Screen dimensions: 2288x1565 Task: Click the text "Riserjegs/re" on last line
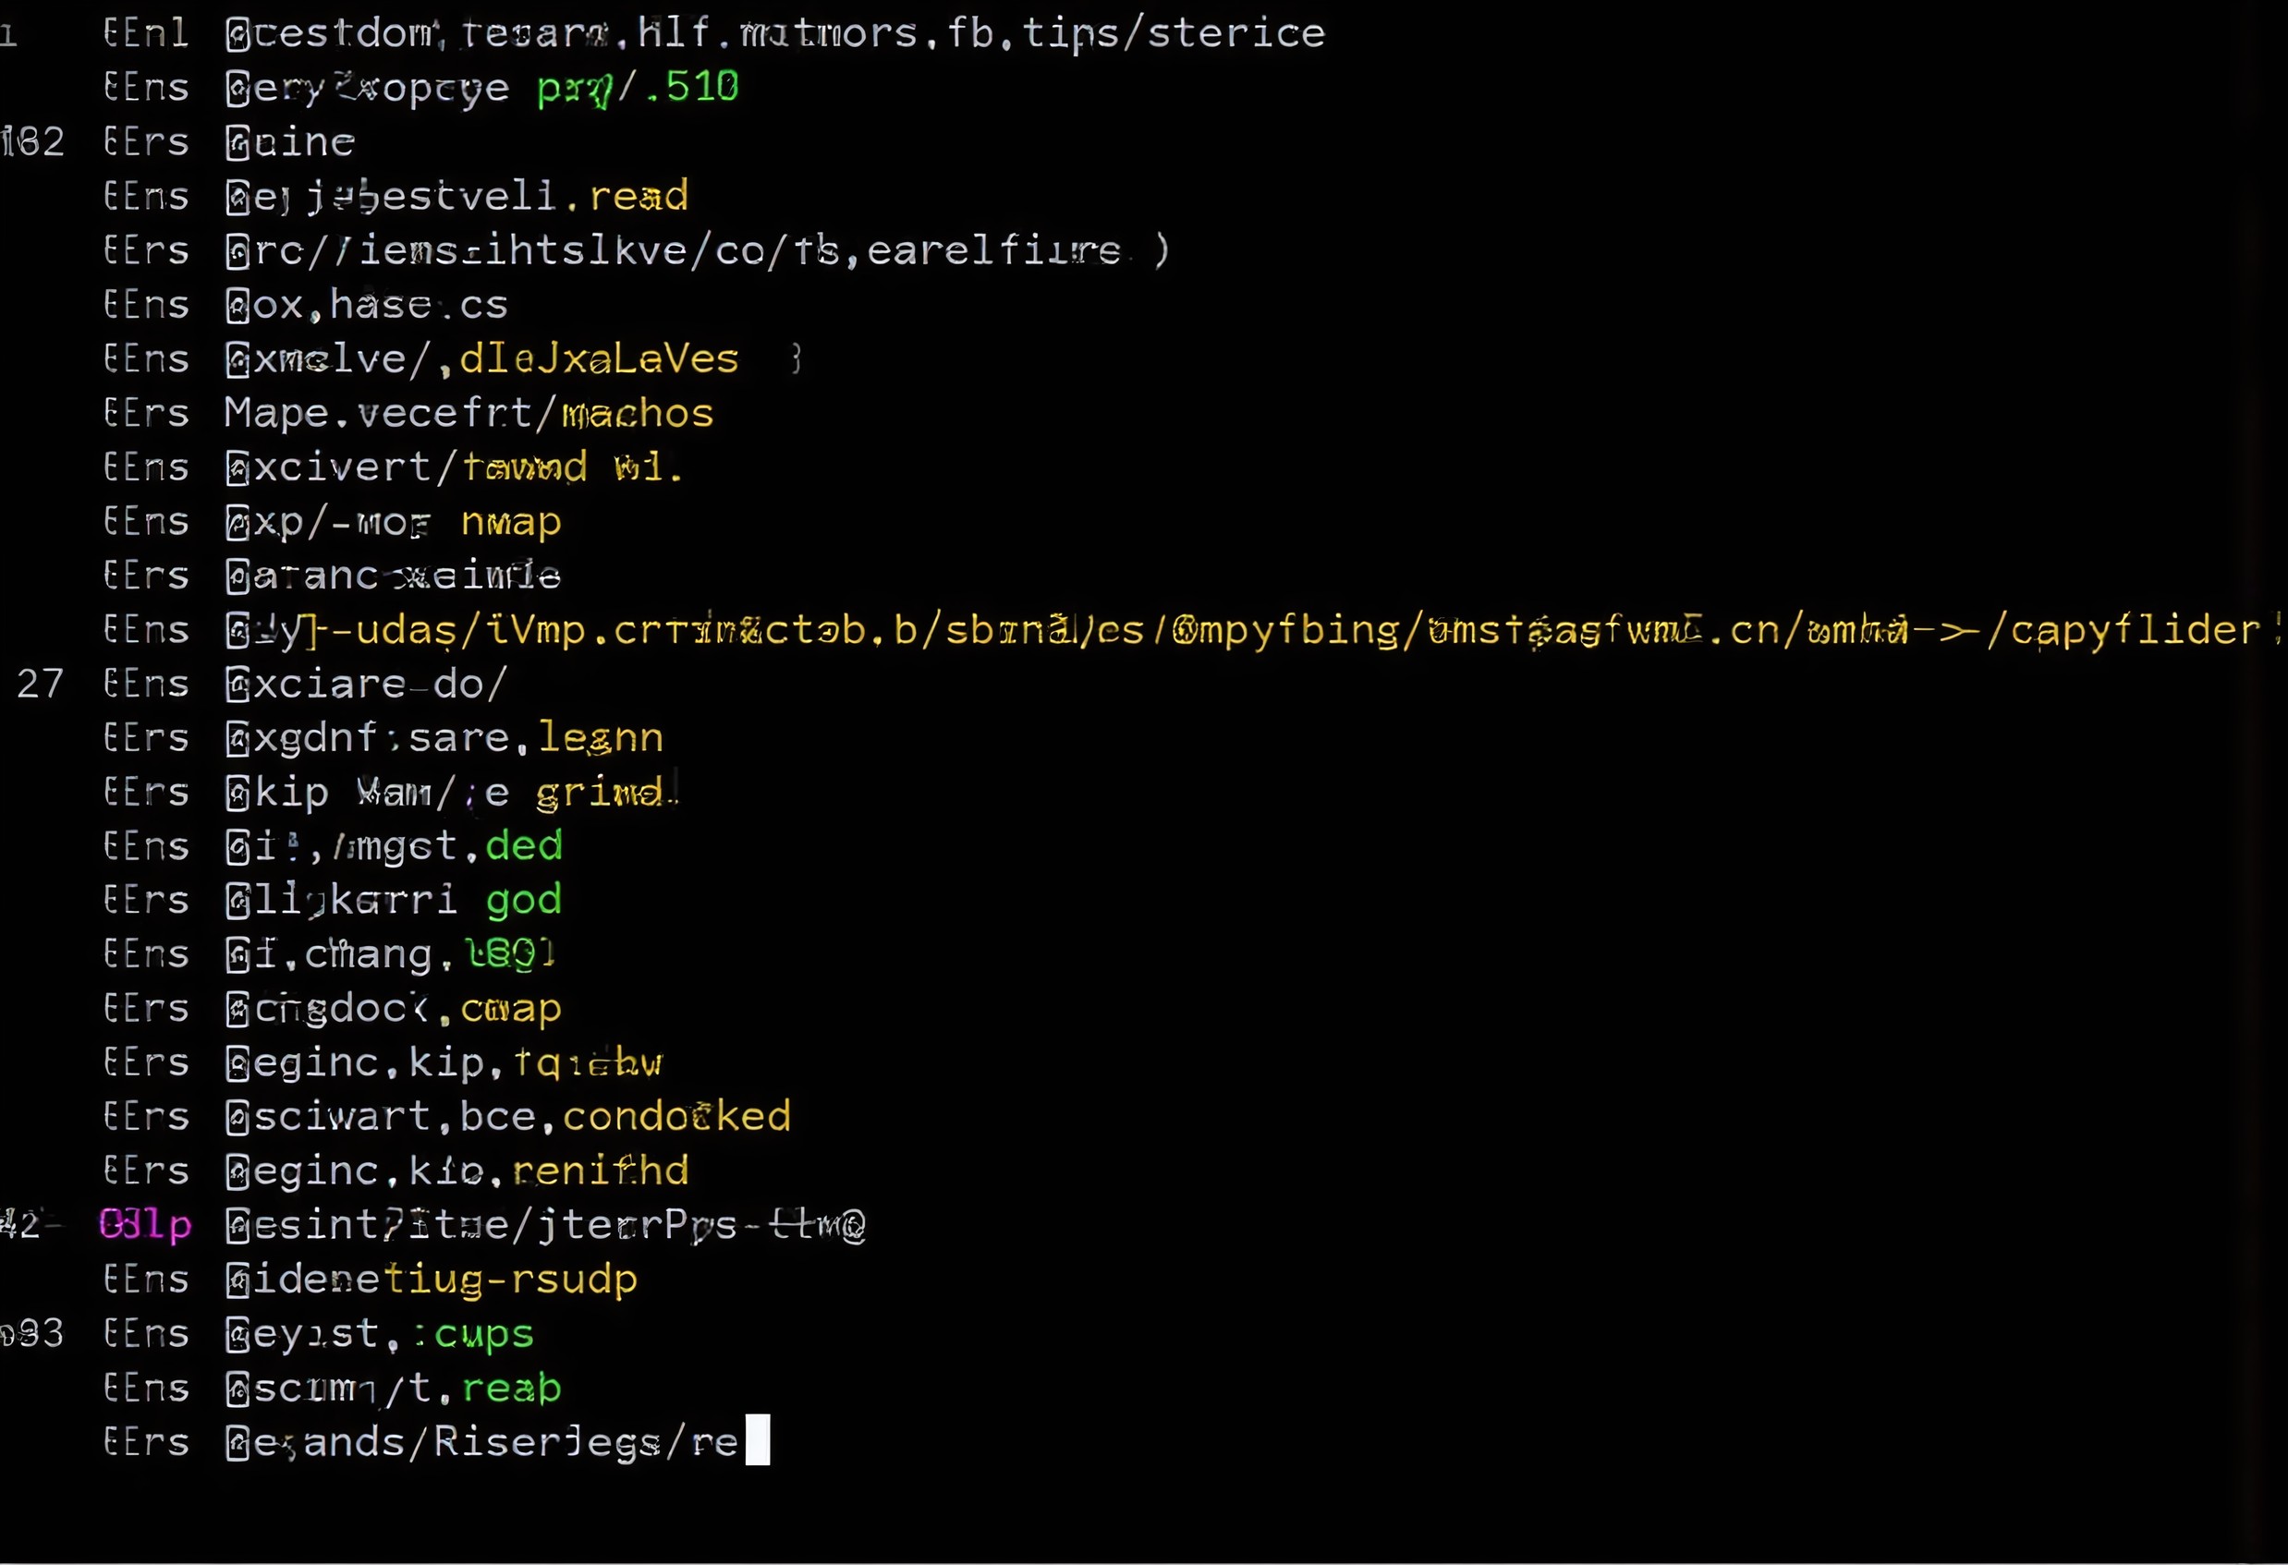[x=586, y=1443]
